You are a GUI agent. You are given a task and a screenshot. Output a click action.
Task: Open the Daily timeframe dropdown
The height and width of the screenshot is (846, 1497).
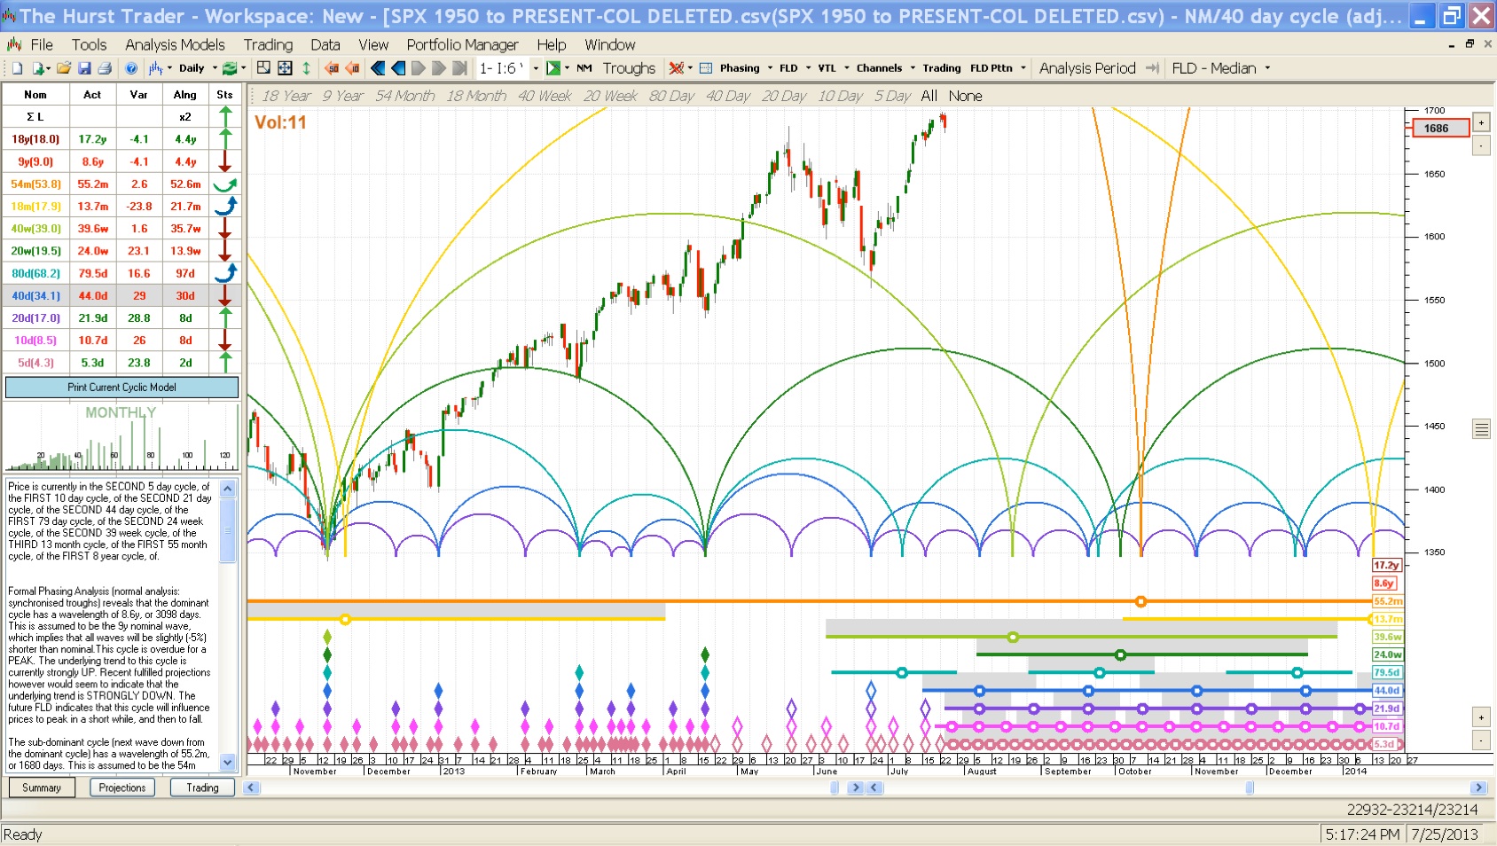(215, 68)
